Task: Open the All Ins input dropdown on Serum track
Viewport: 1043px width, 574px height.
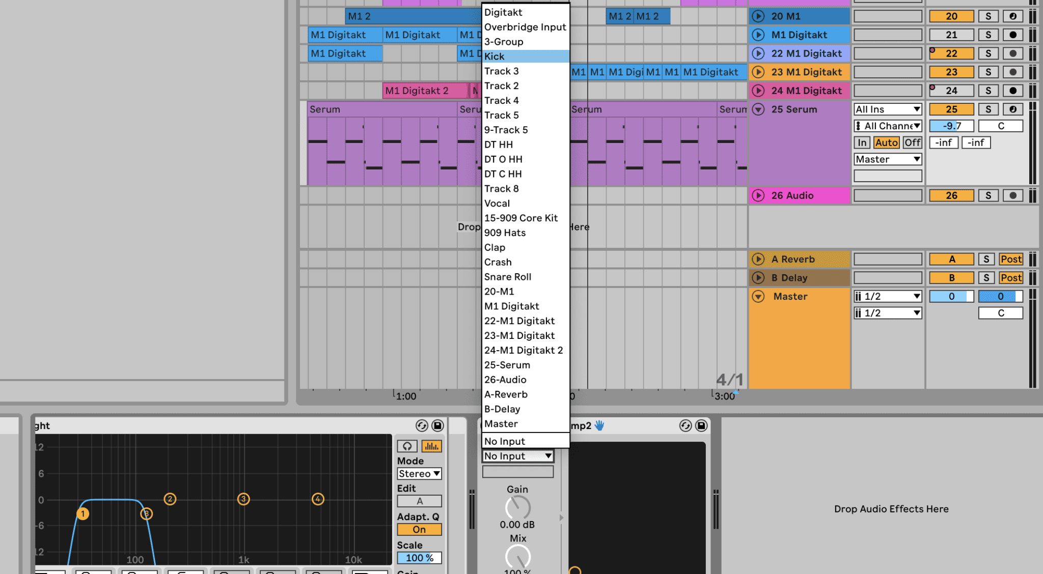Action: (888, 109)
